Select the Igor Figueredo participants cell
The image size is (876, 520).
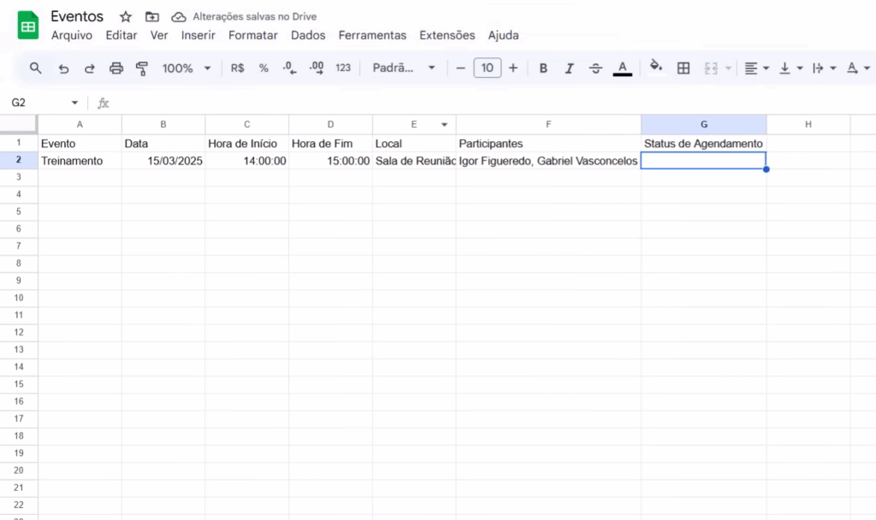tap(548, 161)
